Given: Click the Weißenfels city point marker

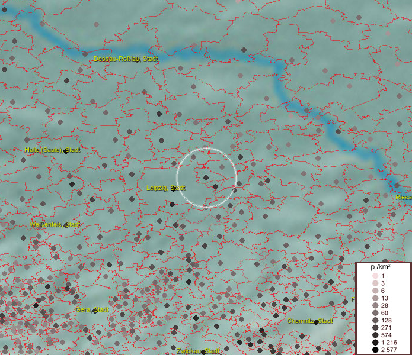Looking at the screenshot, I should [x=66, y=225].
